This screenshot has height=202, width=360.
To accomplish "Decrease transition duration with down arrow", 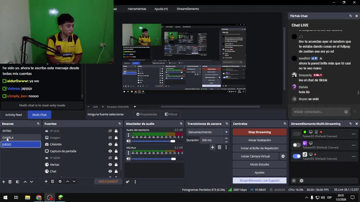I will (226, 142).
